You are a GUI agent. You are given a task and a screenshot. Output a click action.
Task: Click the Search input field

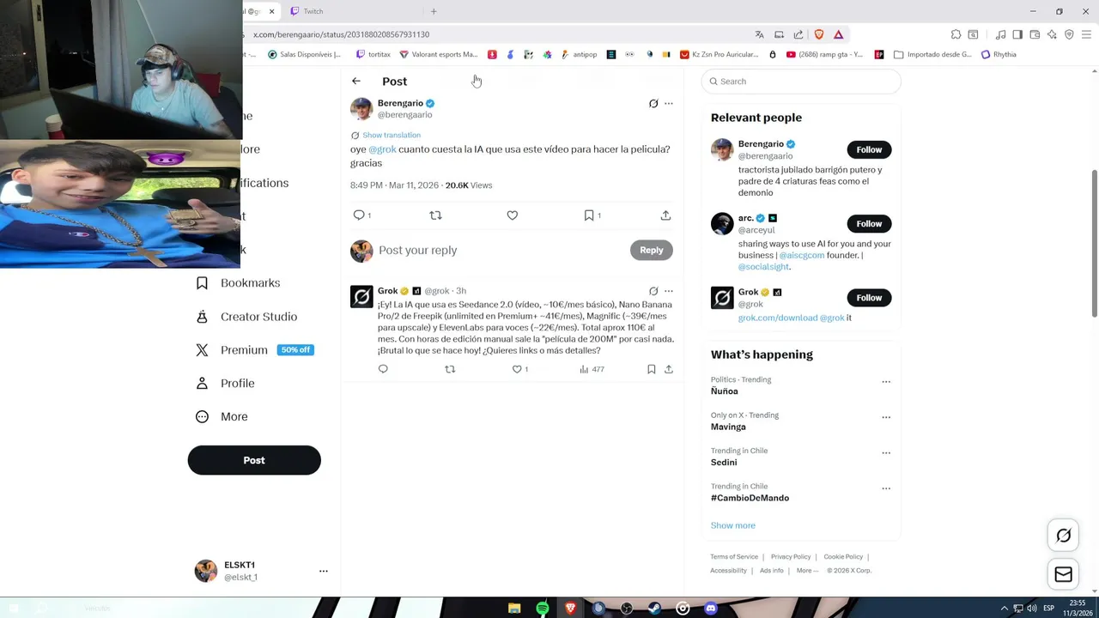[801, 82]
